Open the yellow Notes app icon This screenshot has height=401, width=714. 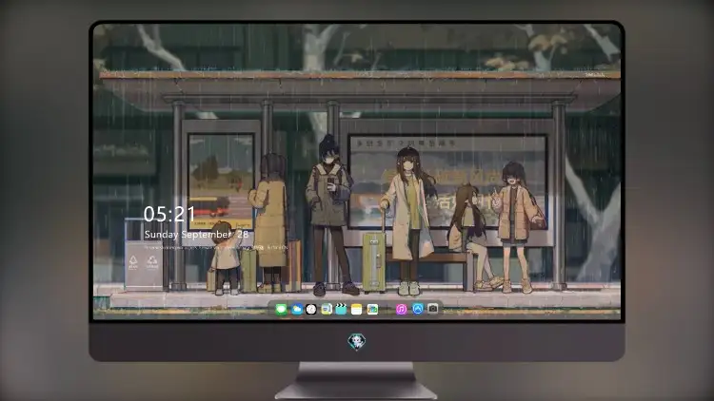[x=357, y=309]
